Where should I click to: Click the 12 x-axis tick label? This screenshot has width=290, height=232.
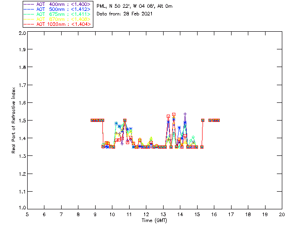[146, 214]
